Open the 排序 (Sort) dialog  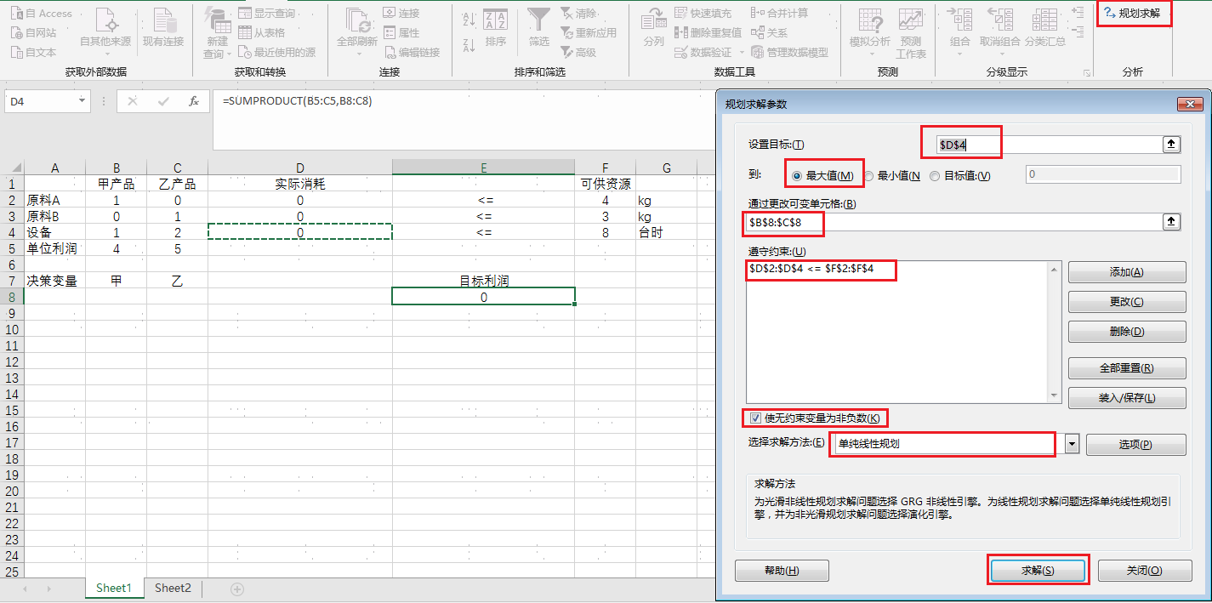tap(495, 26)
